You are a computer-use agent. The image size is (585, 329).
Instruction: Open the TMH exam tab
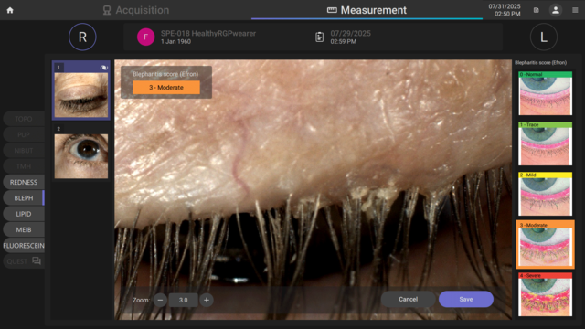(x=24, y=166)
